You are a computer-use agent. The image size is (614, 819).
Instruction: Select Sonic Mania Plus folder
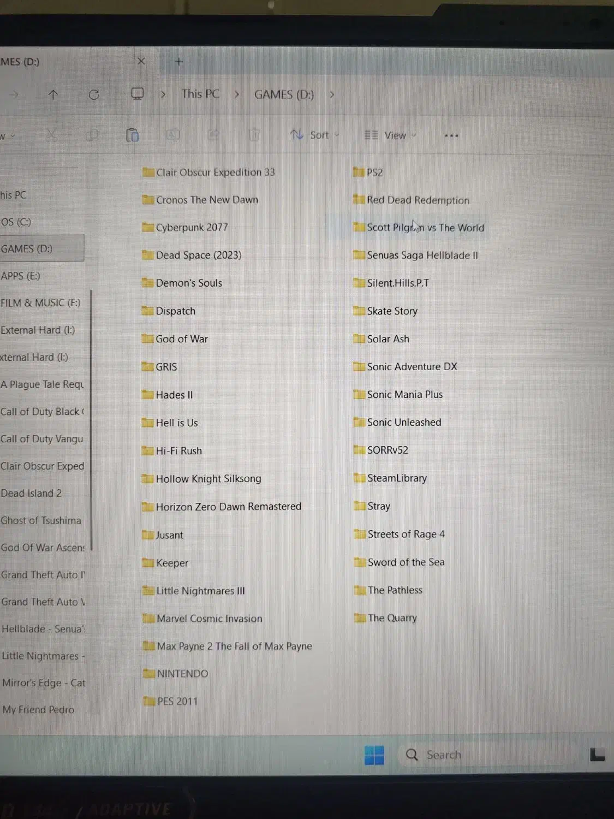pyautogui.click(x=398, y=394)
